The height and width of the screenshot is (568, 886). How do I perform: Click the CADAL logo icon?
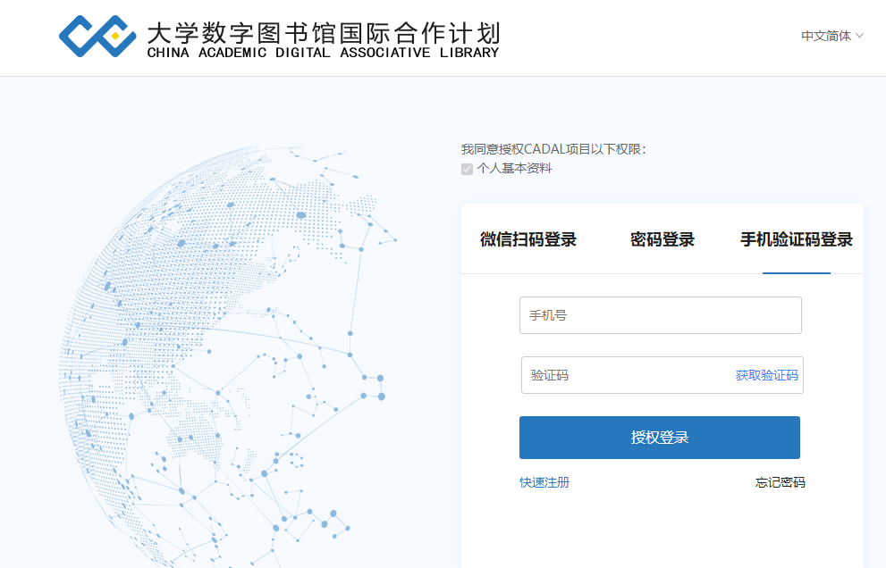(97, 36)
